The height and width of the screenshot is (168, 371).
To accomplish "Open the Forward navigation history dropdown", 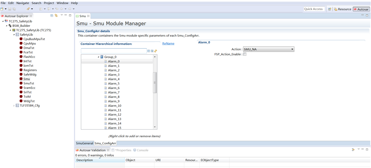I will click(74, 9).
